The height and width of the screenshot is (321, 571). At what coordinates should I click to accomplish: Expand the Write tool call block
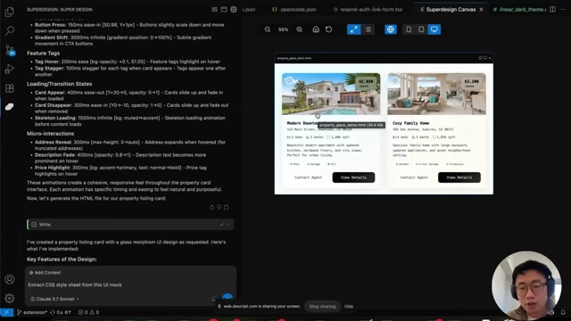[x=130, y=225]
